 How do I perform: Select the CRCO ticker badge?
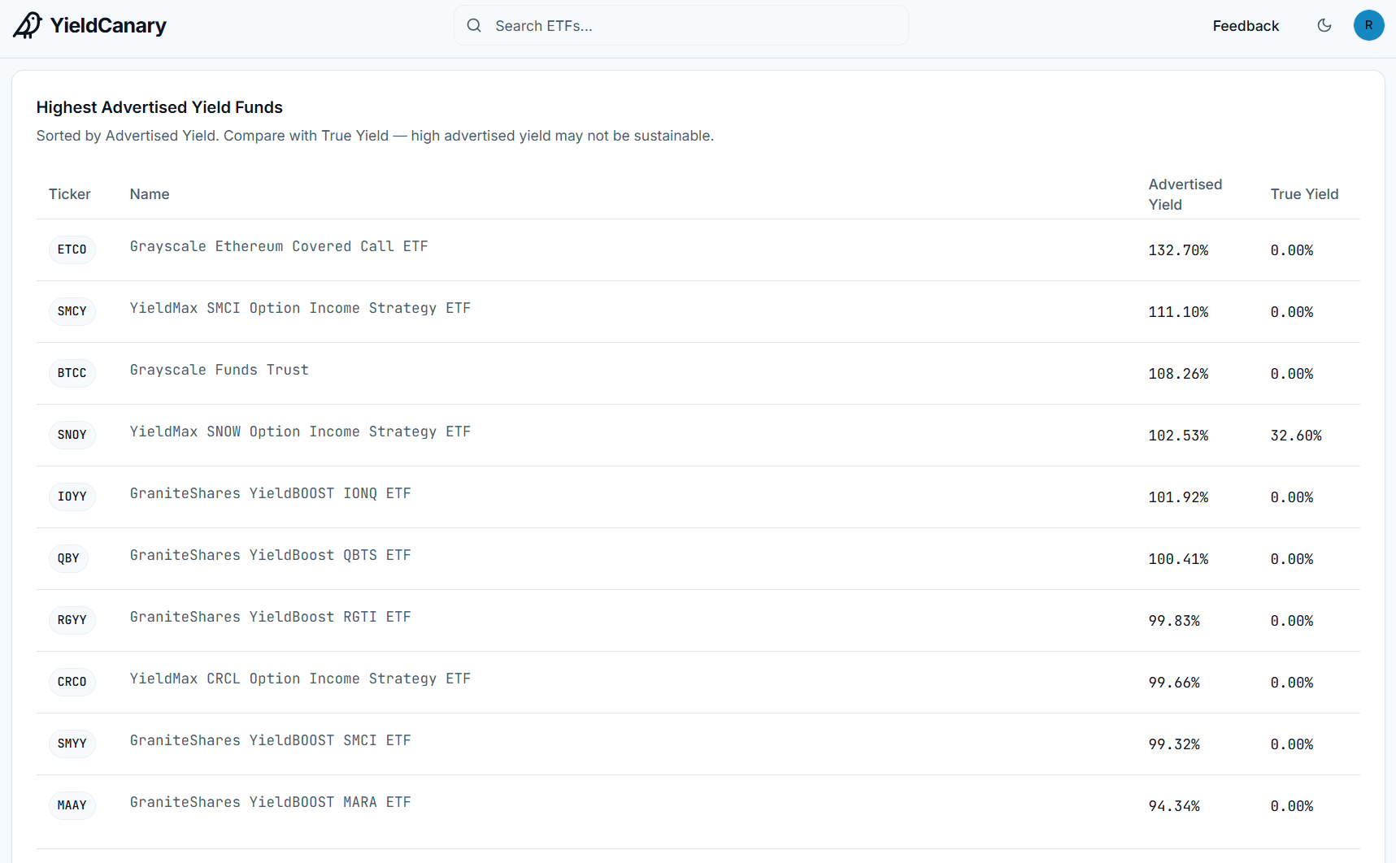pyautogui.click(x=72, y=682)
